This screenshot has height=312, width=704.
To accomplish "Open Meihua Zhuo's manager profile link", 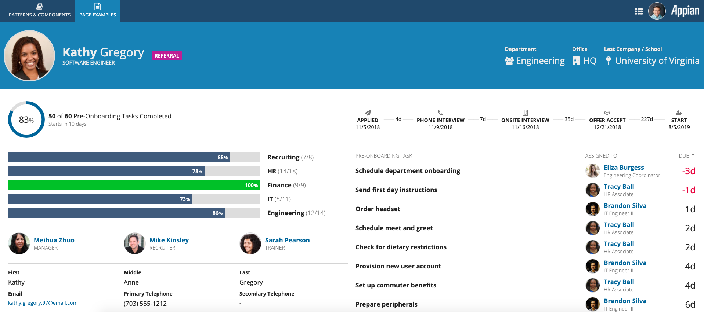I will (54, 240).
